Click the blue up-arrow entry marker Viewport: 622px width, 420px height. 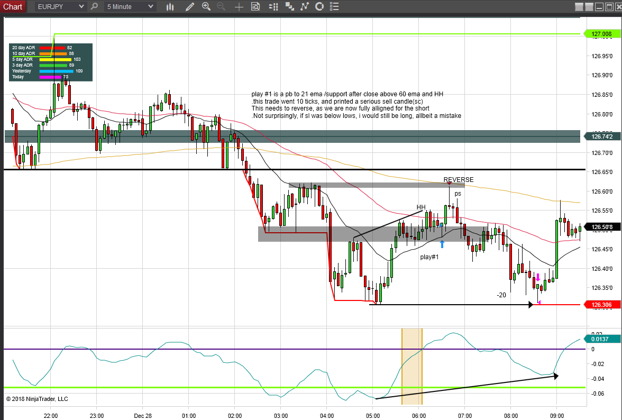pyautogui.click(x=442, y=244)
